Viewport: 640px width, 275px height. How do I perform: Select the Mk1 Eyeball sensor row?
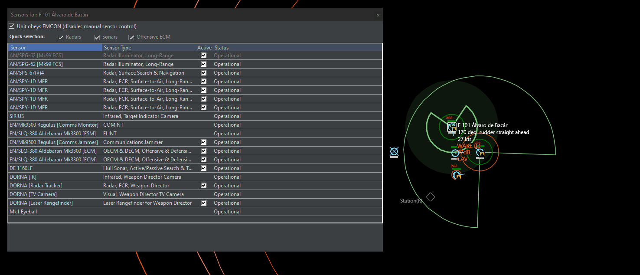(x=195, y=212)
